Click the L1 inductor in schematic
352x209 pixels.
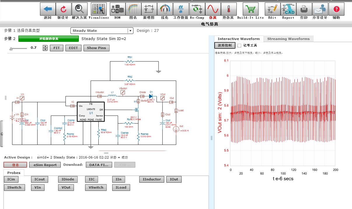coord(112,96)
